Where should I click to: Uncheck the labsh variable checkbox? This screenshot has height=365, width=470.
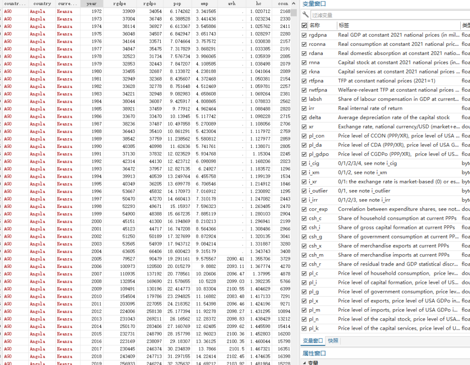point(304,99)
